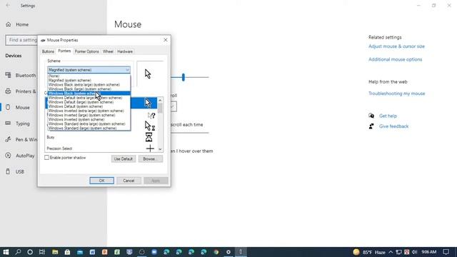457x257 pixels.
Task: Open PowerPoint from the taskbar
Action: click(105, 252)
